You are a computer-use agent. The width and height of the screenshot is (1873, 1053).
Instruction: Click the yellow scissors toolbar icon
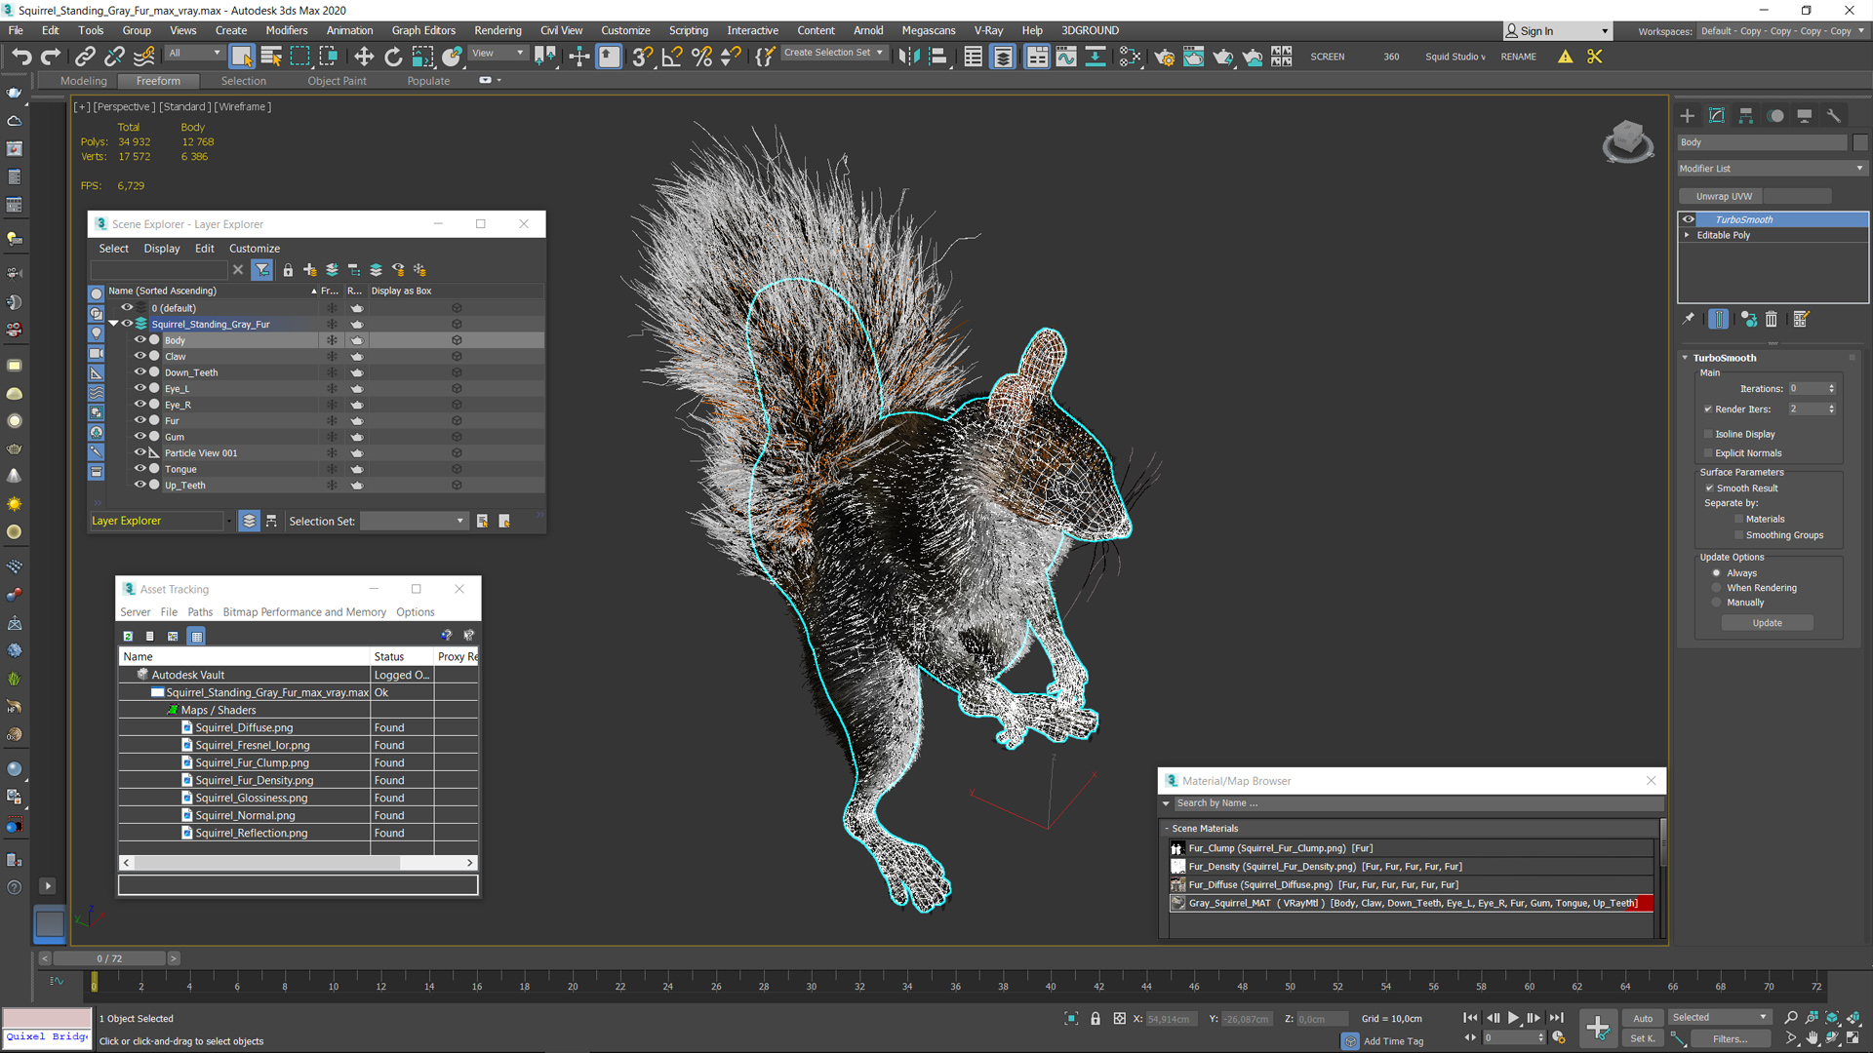1595,57
